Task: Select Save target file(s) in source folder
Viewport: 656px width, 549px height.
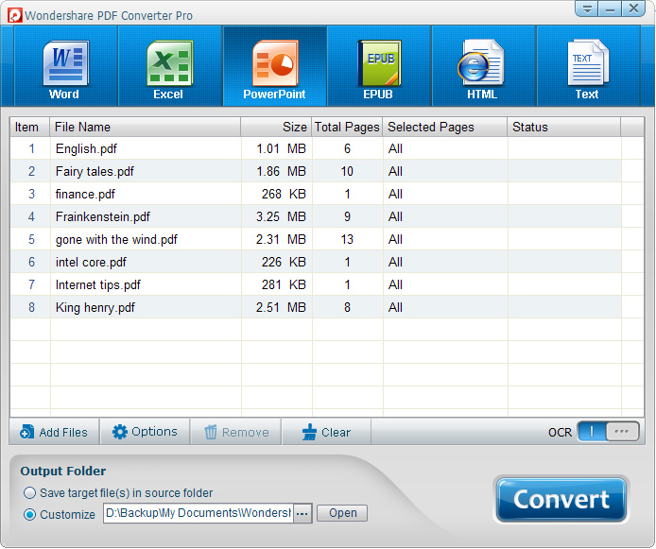Action: [x=30, y=492]
